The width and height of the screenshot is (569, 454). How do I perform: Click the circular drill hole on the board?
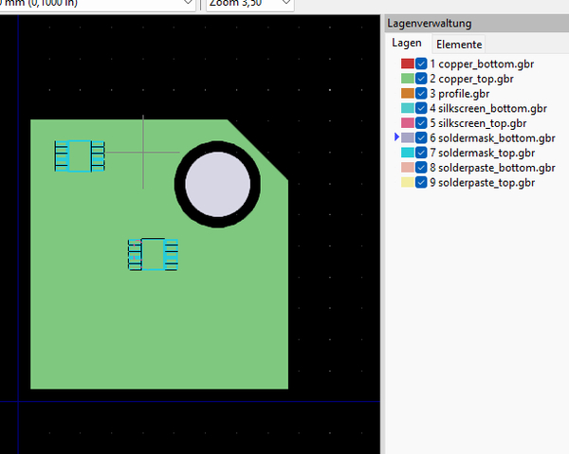pos(218,184)
